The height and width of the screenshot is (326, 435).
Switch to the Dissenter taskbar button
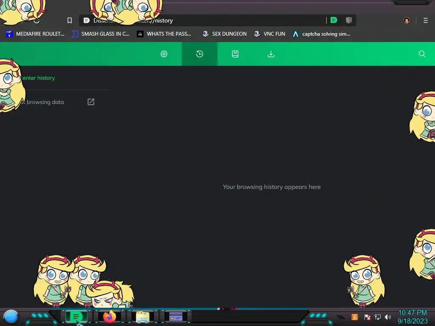pos(76,317)
